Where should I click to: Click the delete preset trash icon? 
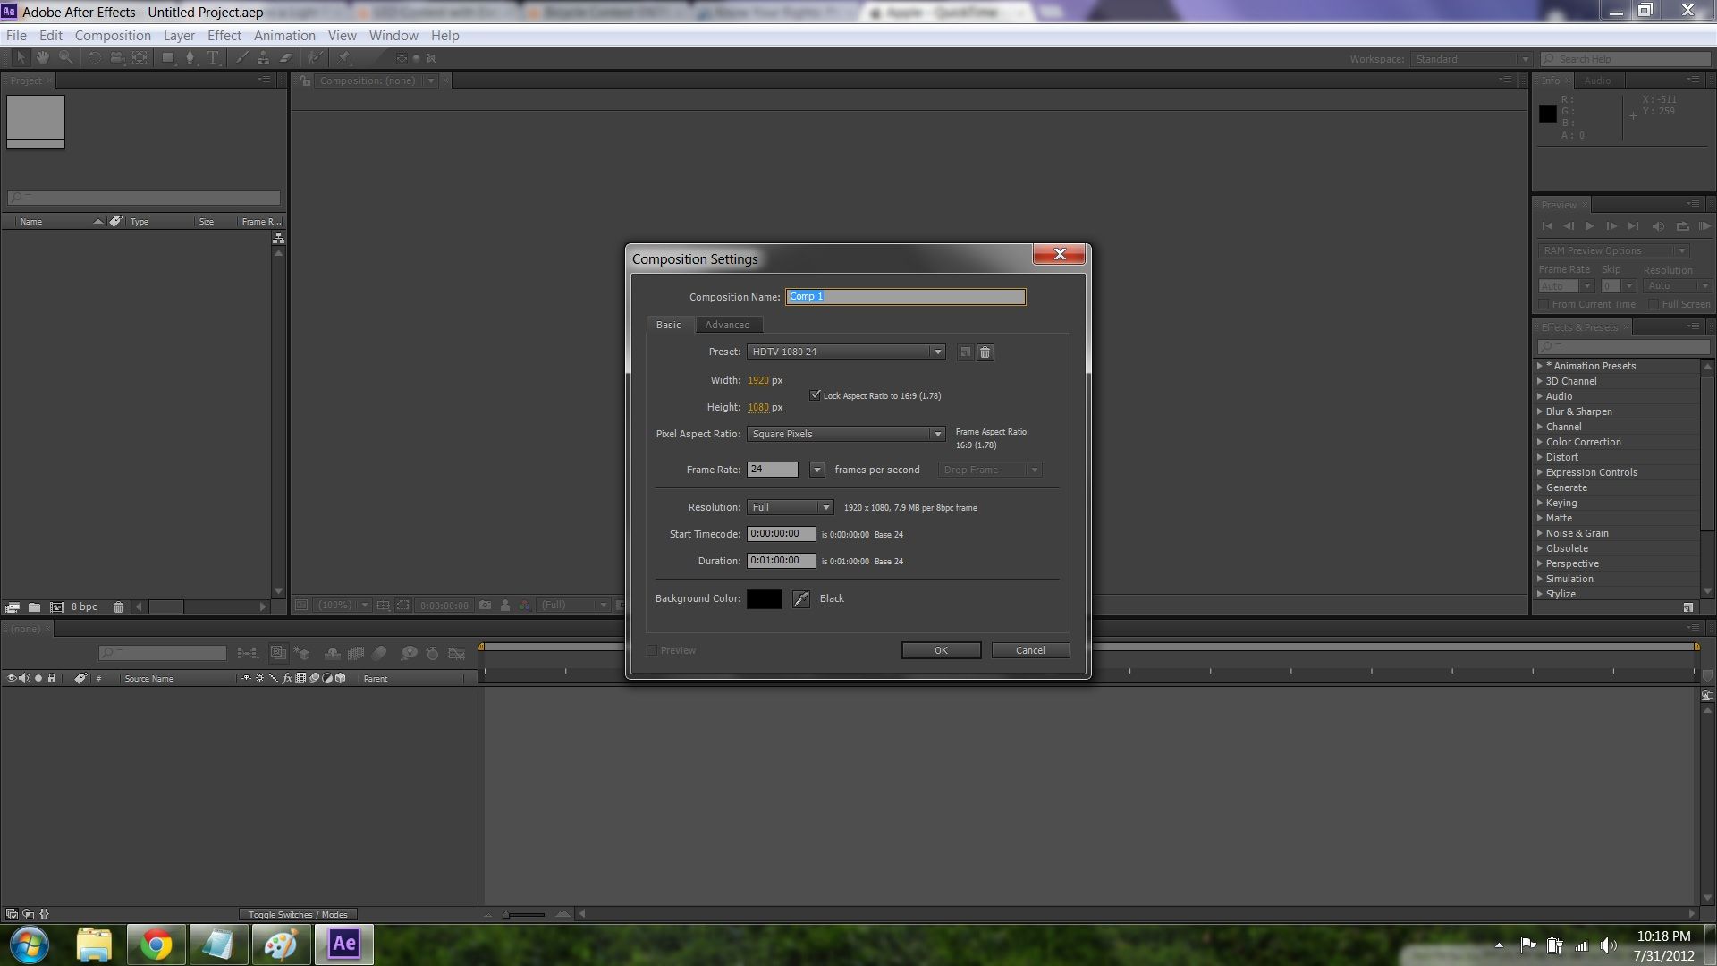(x=985, y=352)
